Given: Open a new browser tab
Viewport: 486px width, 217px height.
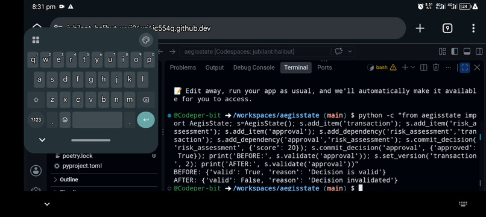Looking at the screenshot, I should (x=420, y=28).
